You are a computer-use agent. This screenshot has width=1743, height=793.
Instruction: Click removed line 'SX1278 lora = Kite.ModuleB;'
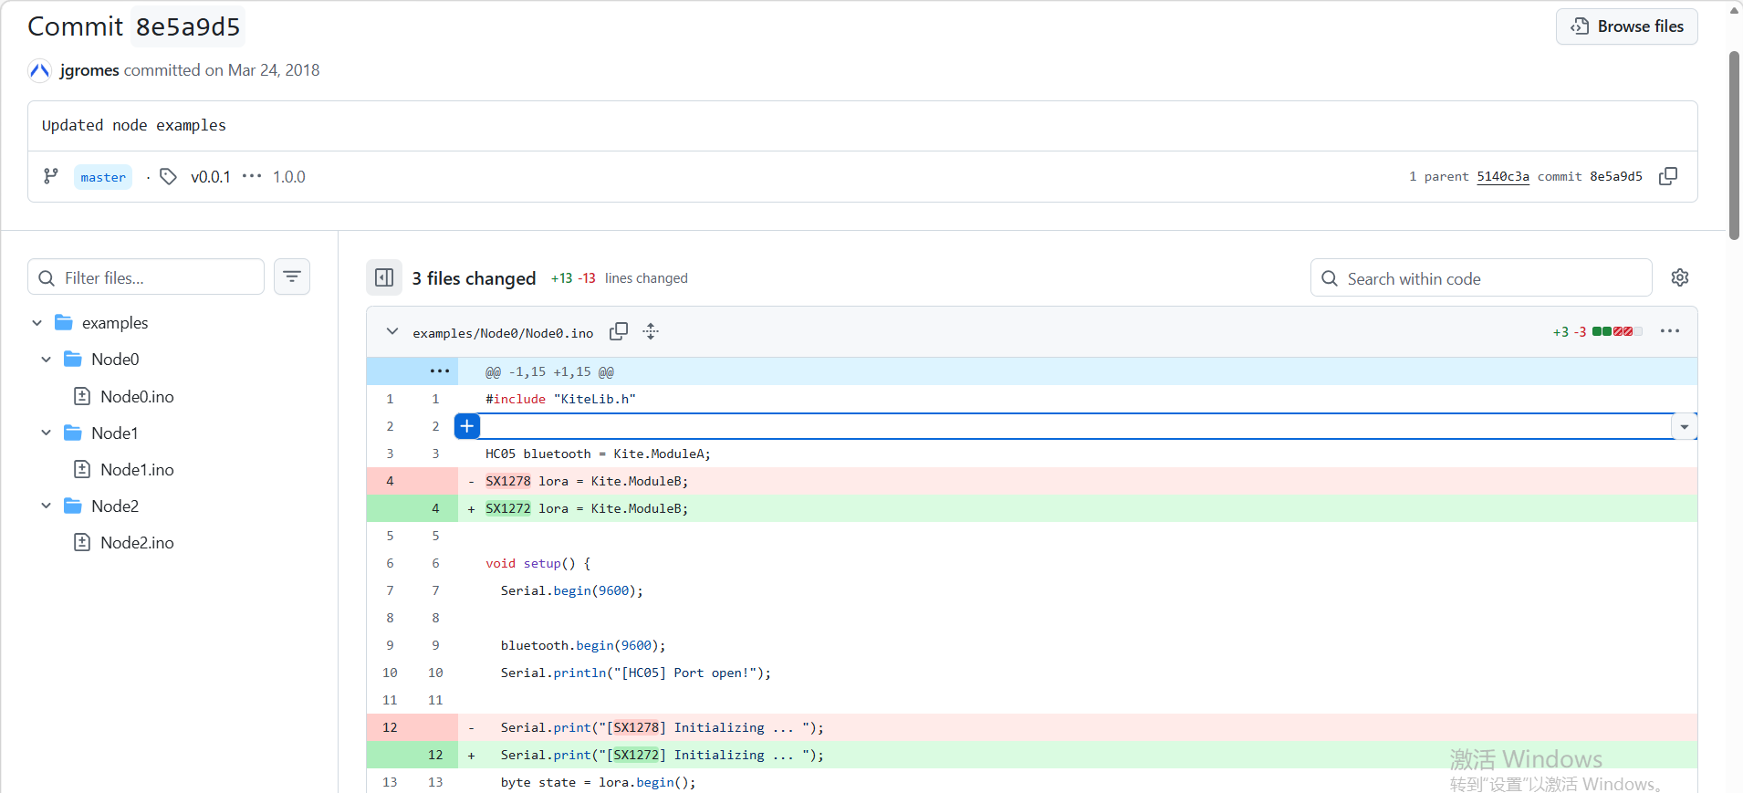pos(587,481)
